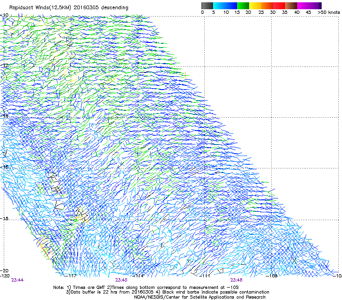Click the -114 longitude axis label
The height and width of the screenshot is (300, 342).
[x=138, y=276]
